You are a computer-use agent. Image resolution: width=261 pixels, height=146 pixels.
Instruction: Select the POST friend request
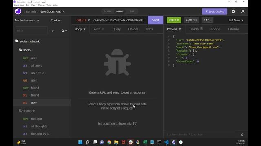[x=42, y=88]
